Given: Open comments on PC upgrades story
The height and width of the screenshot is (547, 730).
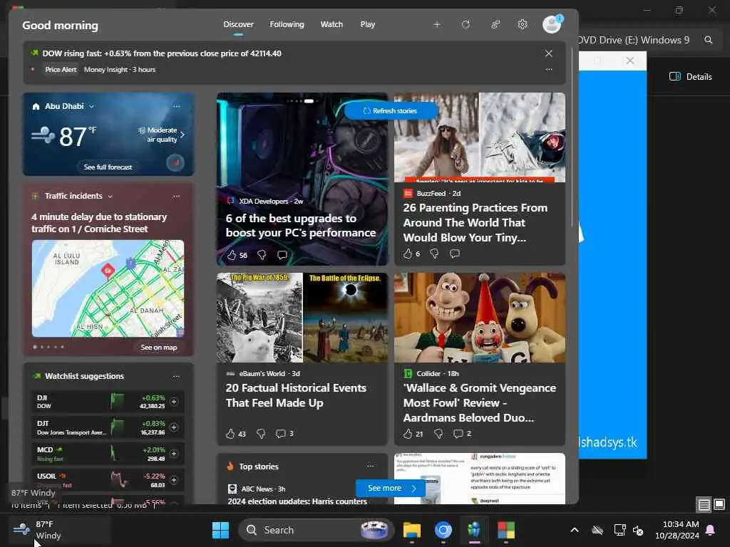Looking at the screenshot, I should (x=282, y=255).
